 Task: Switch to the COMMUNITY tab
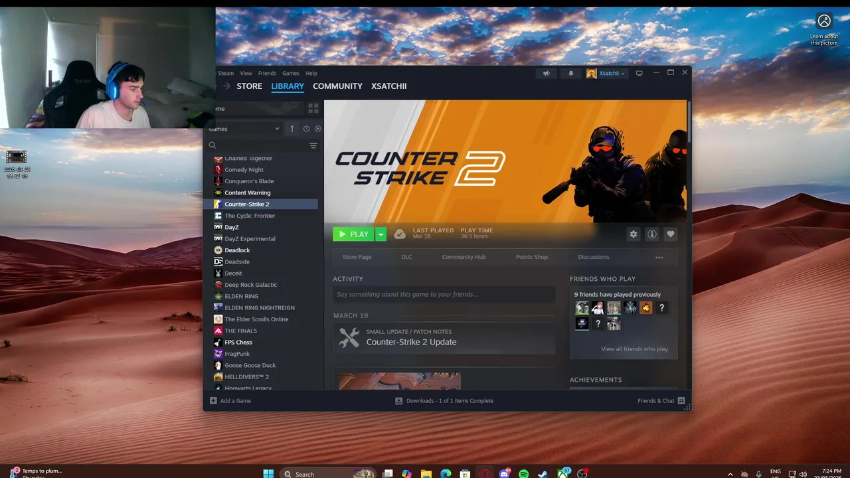point(337,86)
